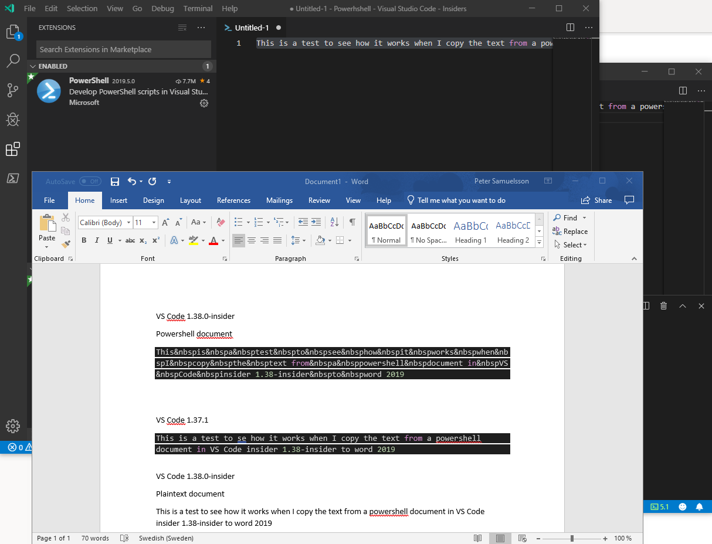
Task: Open the Change Case Aa dropdown
Action: 199,223
